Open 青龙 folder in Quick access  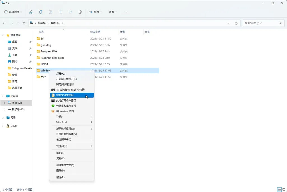click(12, 81)
